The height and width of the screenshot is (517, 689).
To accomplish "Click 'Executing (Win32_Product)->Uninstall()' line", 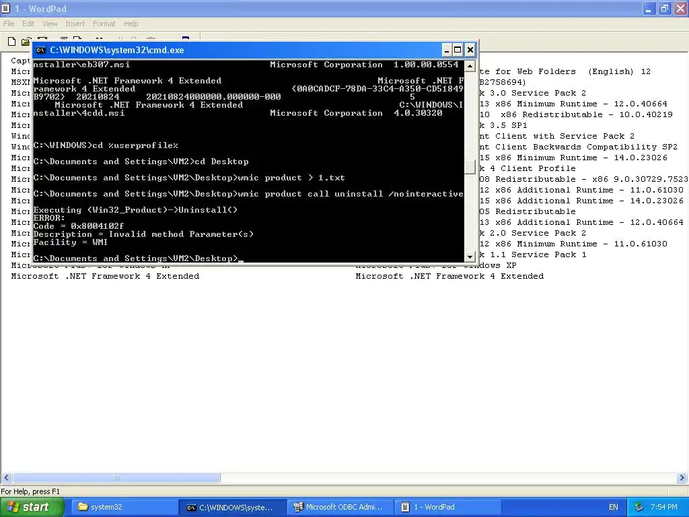I will coord(135,210).
